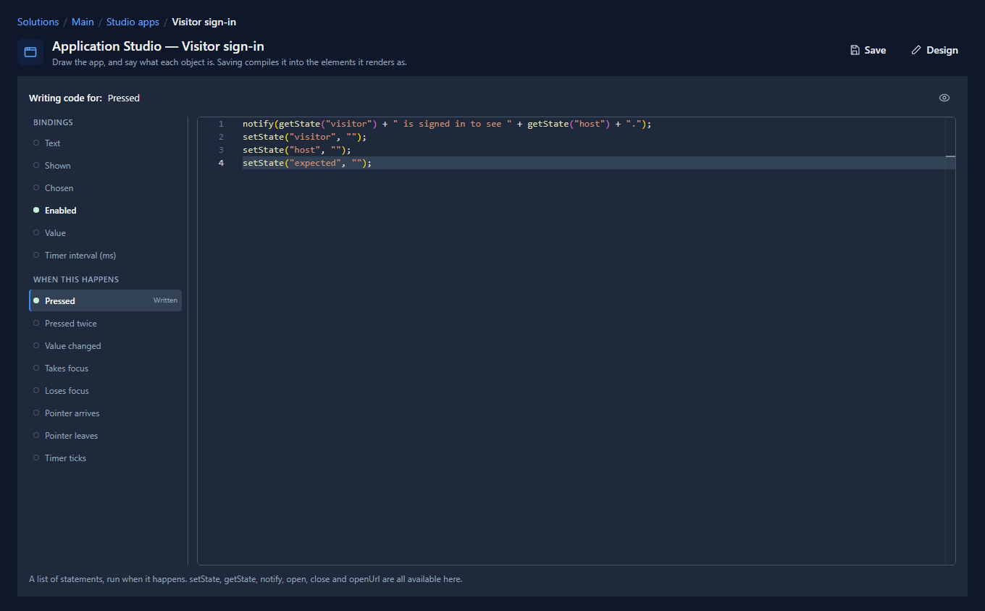The width and height of the screenshot is (985, 611).
Task: Click the setState host code line
Action: [x=297, y=150]
